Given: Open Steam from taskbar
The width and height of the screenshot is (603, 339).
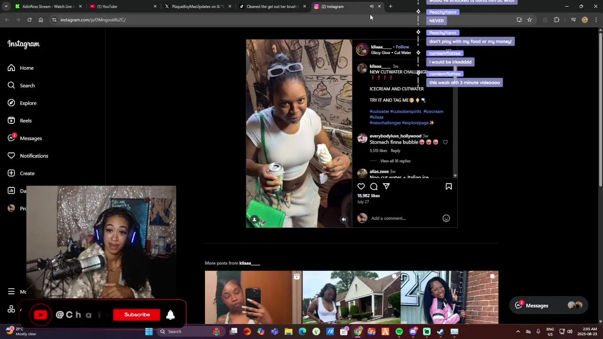Looking at the screenshot, I should point(440,331).
